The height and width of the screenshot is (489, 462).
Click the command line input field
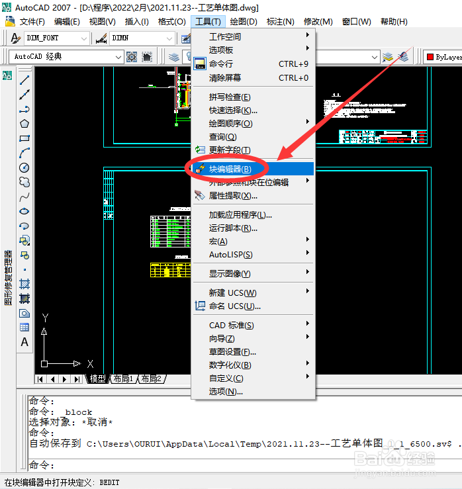click(245, 465)
